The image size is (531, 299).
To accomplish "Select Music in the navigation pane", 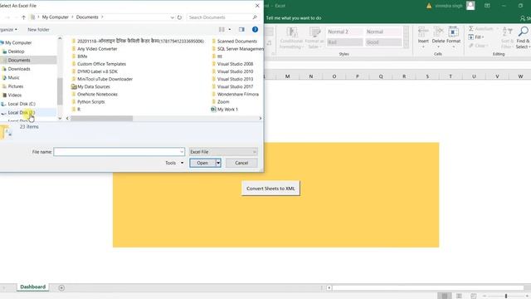I will pos(13,77).
